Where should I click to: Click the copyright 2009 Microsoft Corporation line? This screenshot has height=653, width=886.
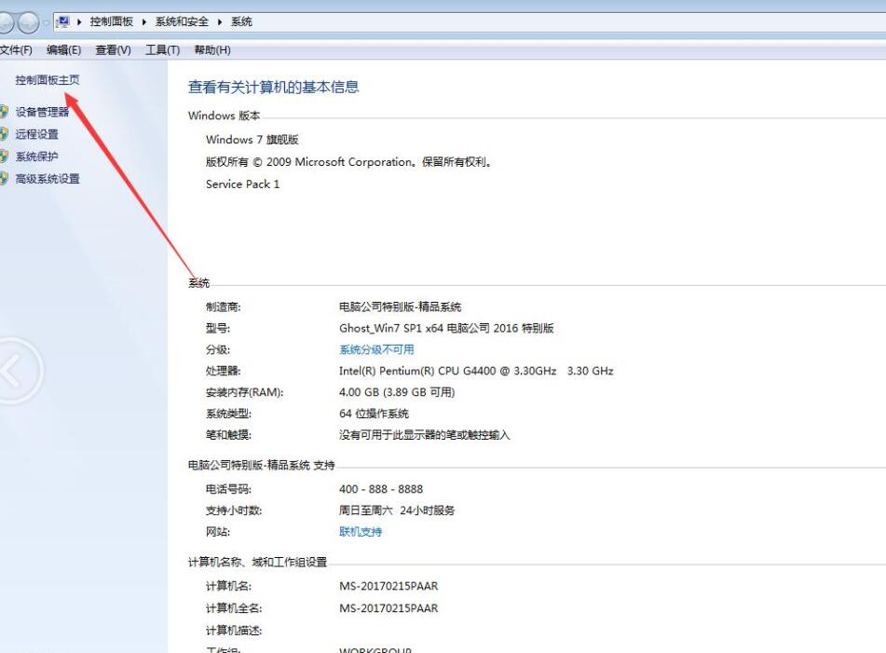tap(348, 162)
